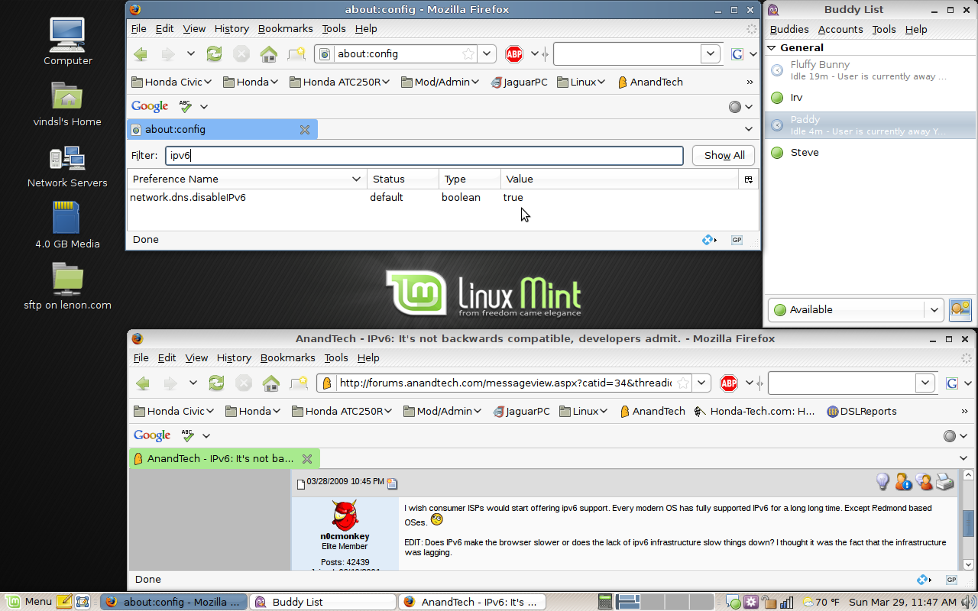Click the Adblock Plus icon in about:config window
Image resolution: width=978 pixels, height=611 pixels.
[513, 54]
